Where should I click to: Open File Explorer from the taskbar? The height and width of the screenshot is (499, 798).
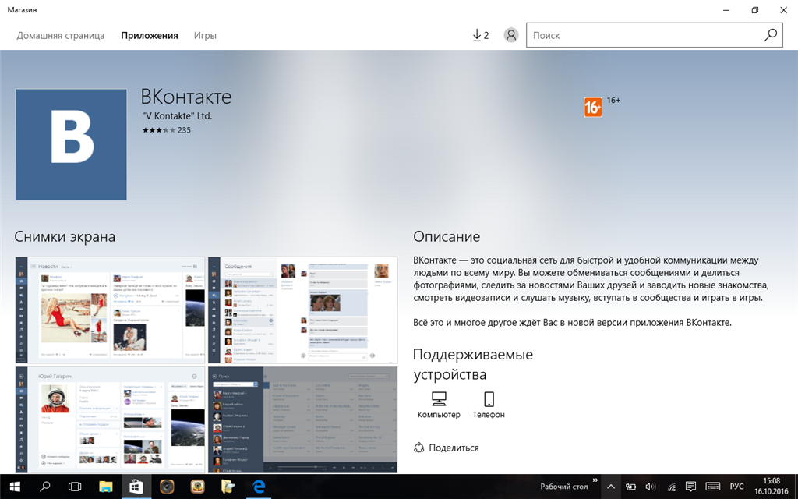tap(105, 487)
